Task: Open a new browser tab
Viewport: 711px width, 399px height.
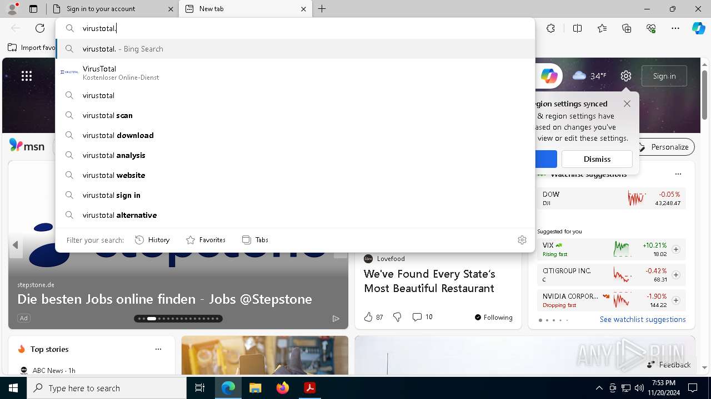Action: (322, 9)
